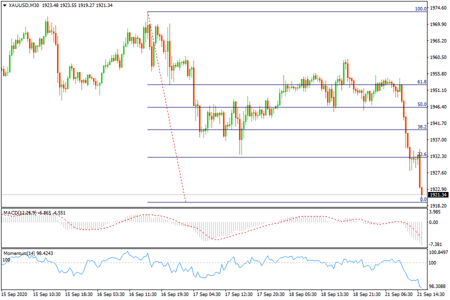Viewport: 450px width, 300px height.
Task: Select the Fibonacci 38.2 level label
Action: click(421, 127)
